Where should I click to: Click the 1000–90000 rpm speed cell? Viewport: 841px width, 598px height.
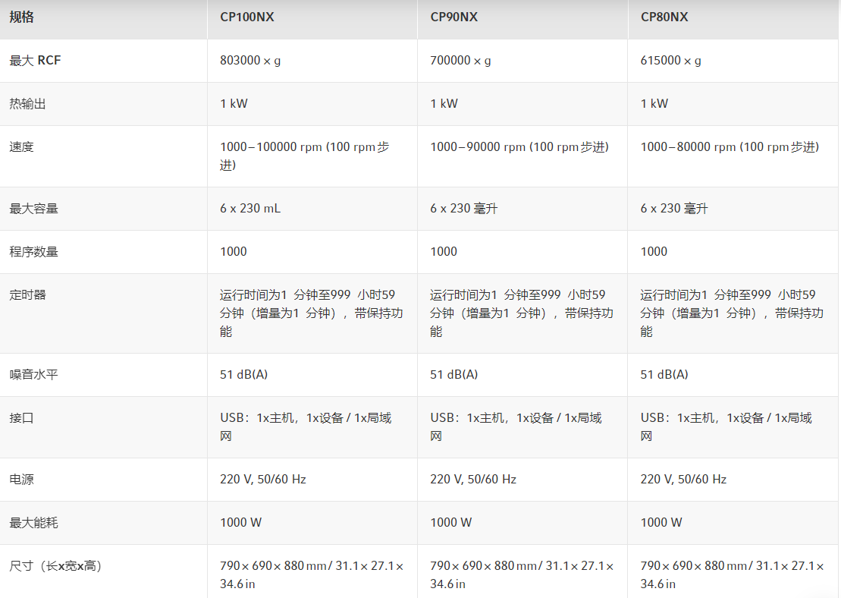click(x=519, y=147)
